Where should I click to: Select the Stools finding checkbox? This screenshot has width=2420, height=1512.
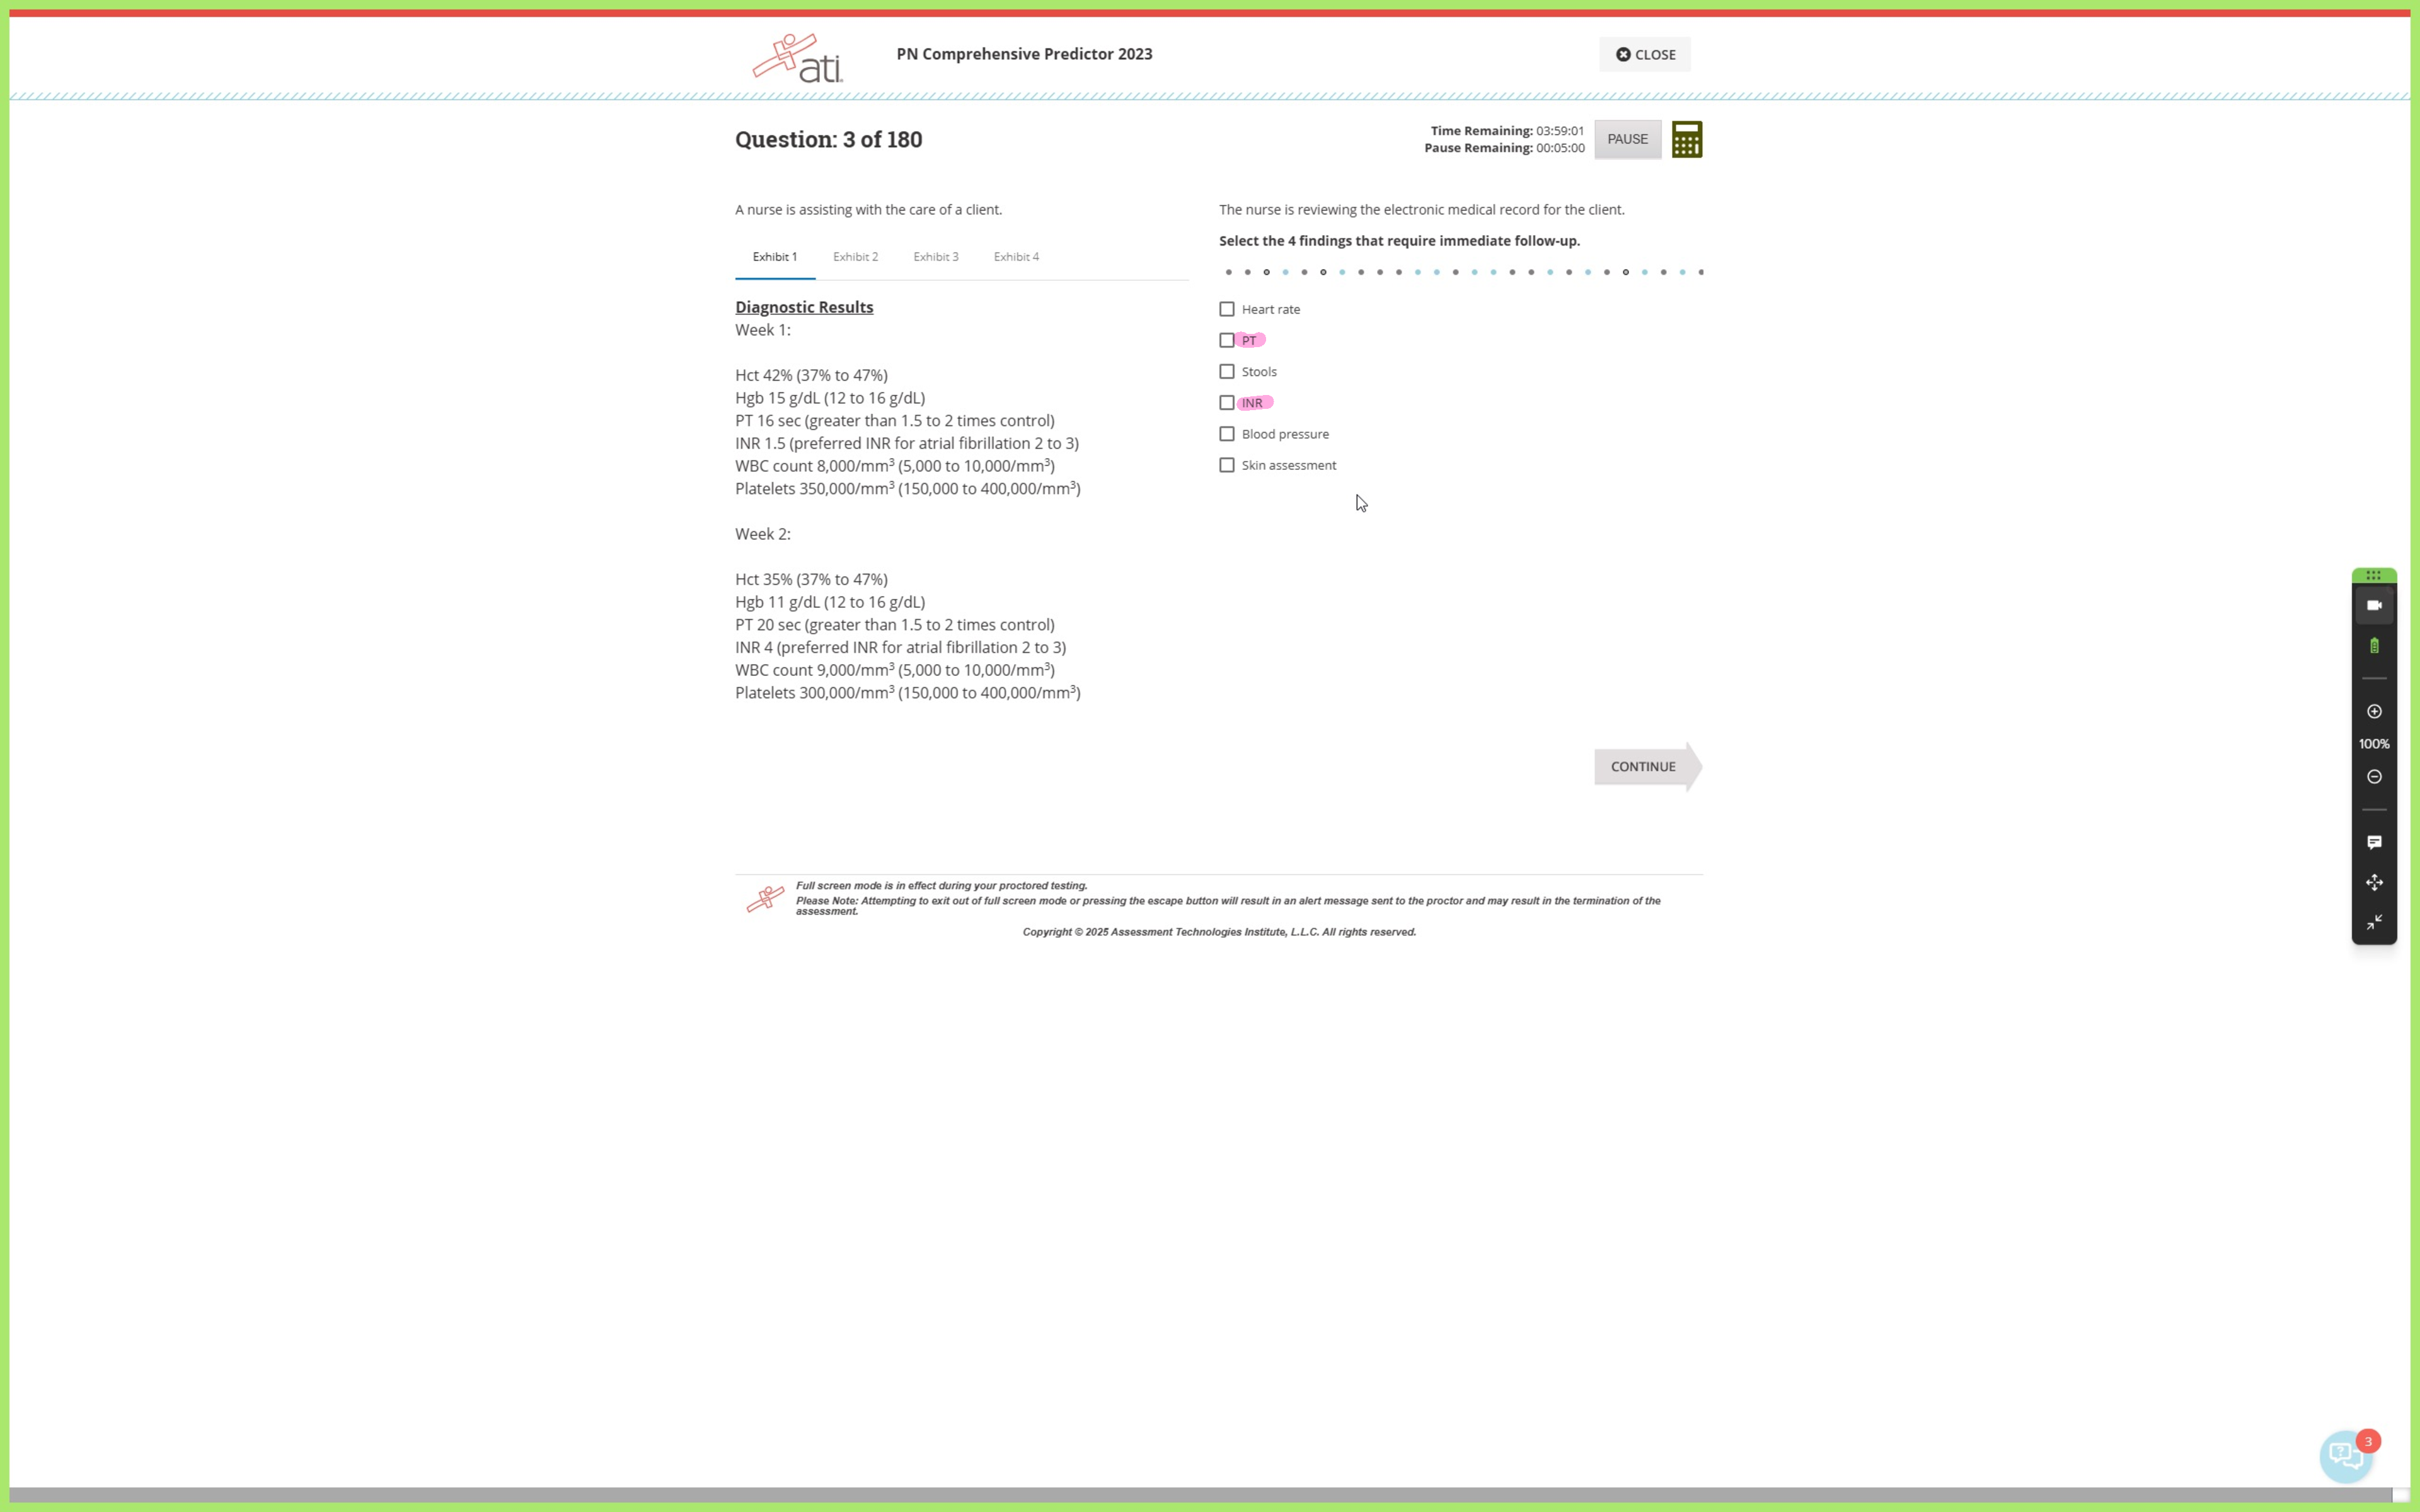tap(1227, 372)
